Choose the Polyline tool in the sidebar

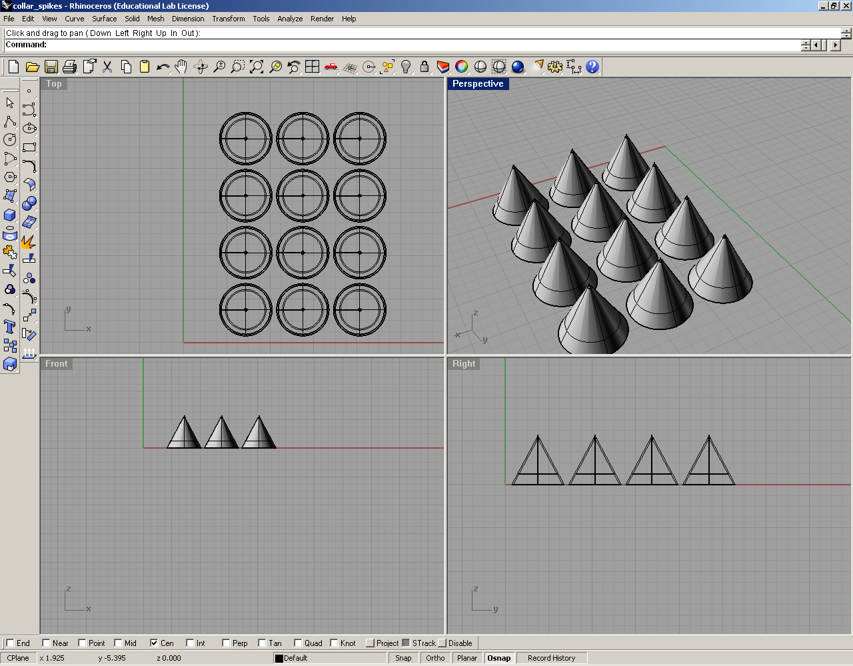tap(10, 121)
